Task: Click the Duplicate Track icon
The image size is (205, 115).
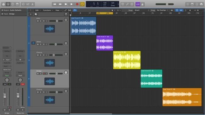Action: 36,14
